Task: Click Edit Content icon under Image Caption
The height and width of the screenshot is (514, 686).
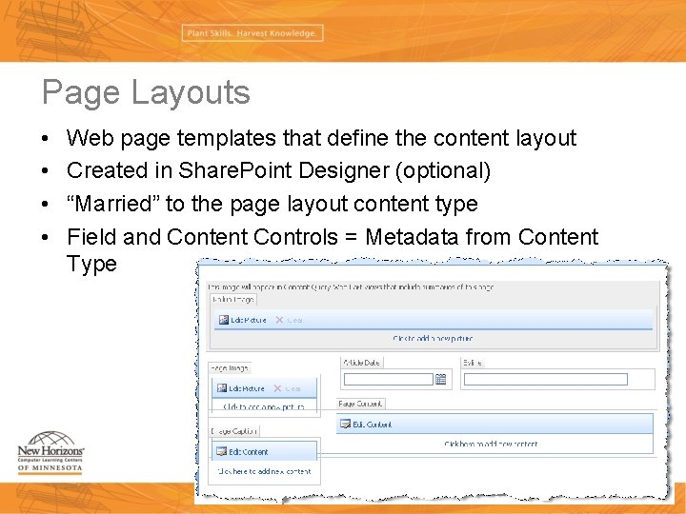Action: point(222,451)
